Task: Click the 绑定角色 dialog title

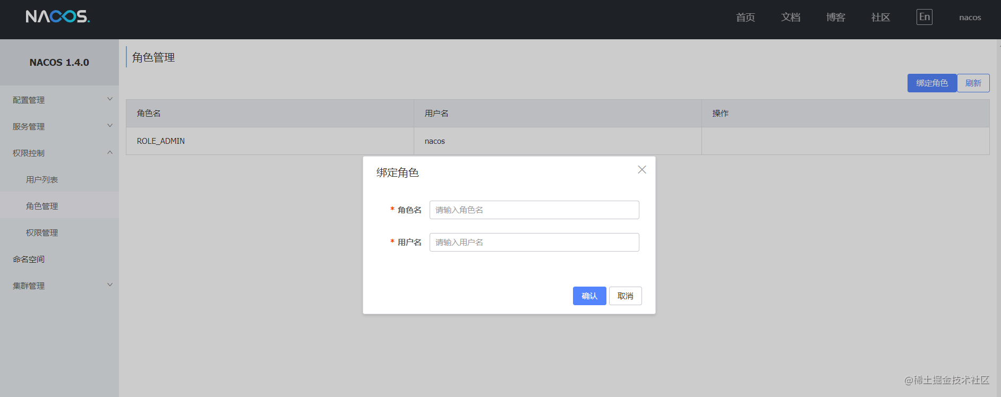Action: pyautogui.click(x=398, y=172)
